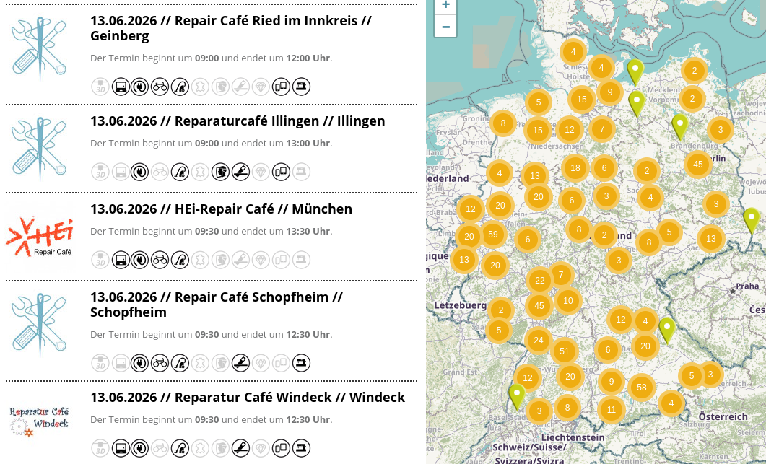Viewport: 766px width, 464px height.
Task: Zoom in on the map
Action: pos(445,5)
